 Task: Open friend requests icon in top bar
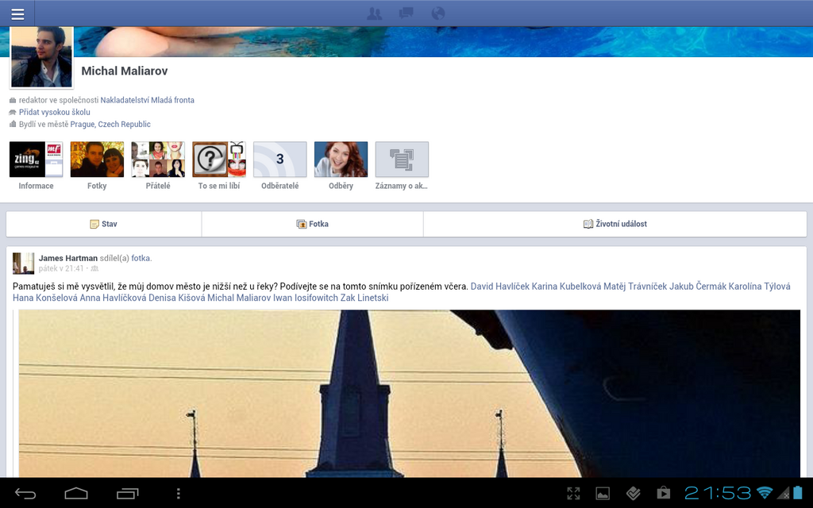(376, 13)
